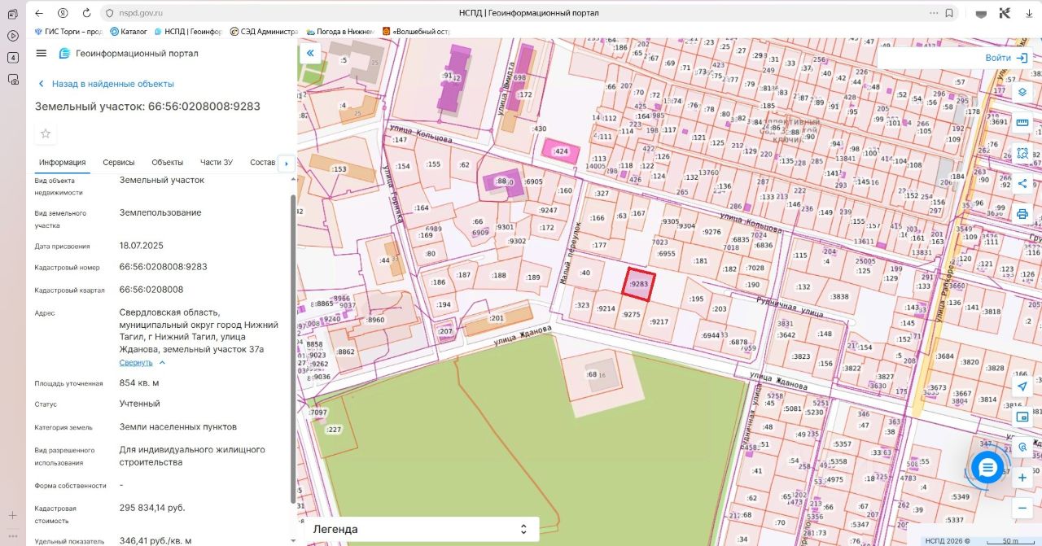Bookmark this page in the address bar

click(948, 13)
